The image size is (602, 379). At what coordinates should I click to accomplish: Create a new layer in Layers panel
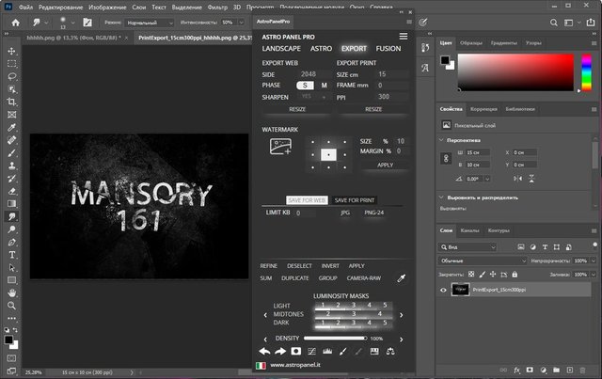570,370
